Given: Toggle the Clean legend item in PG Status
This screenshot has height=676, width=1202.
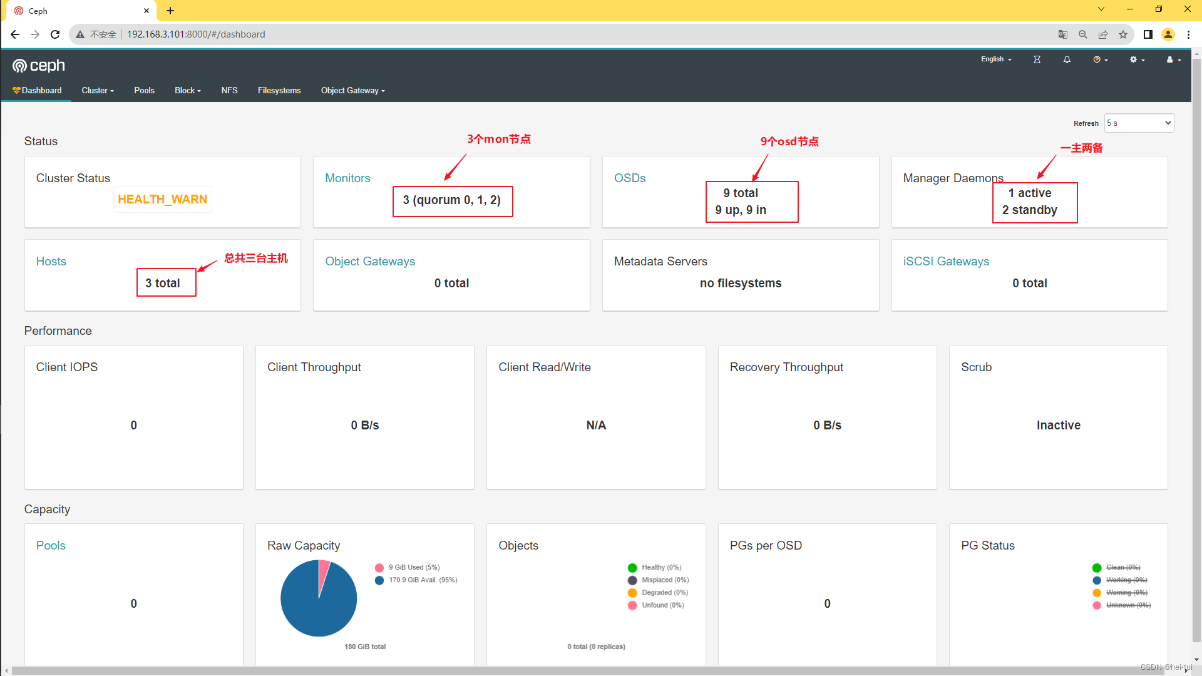Looking at the screenshot, I should [x=1122, y=568].
